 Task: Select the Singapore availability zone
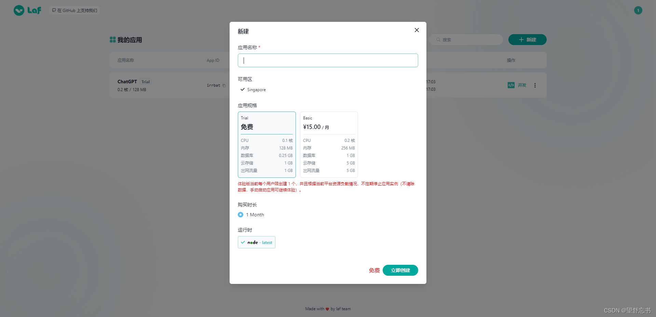253,90
